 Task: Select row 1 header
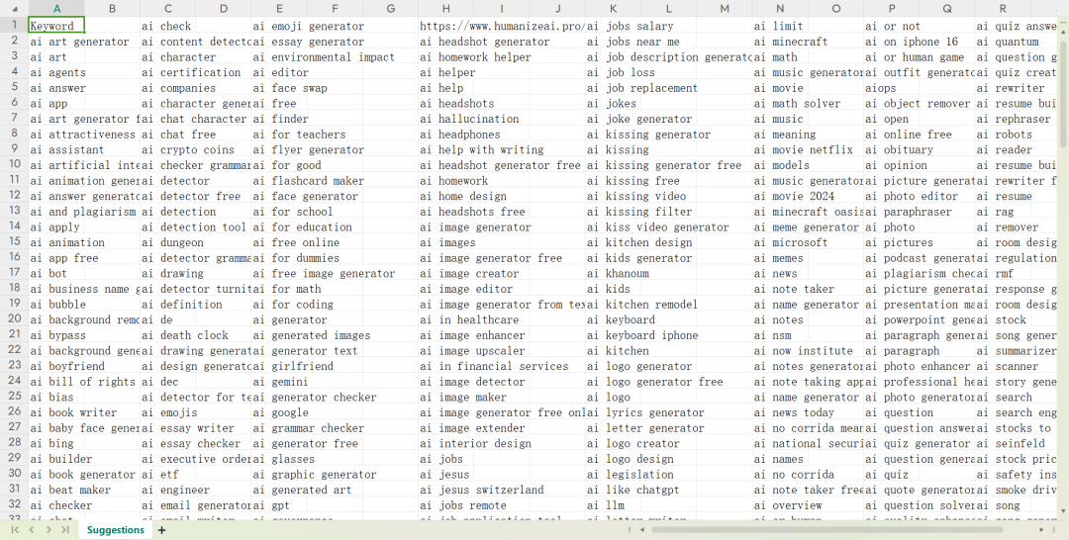(x=14, y=25)
